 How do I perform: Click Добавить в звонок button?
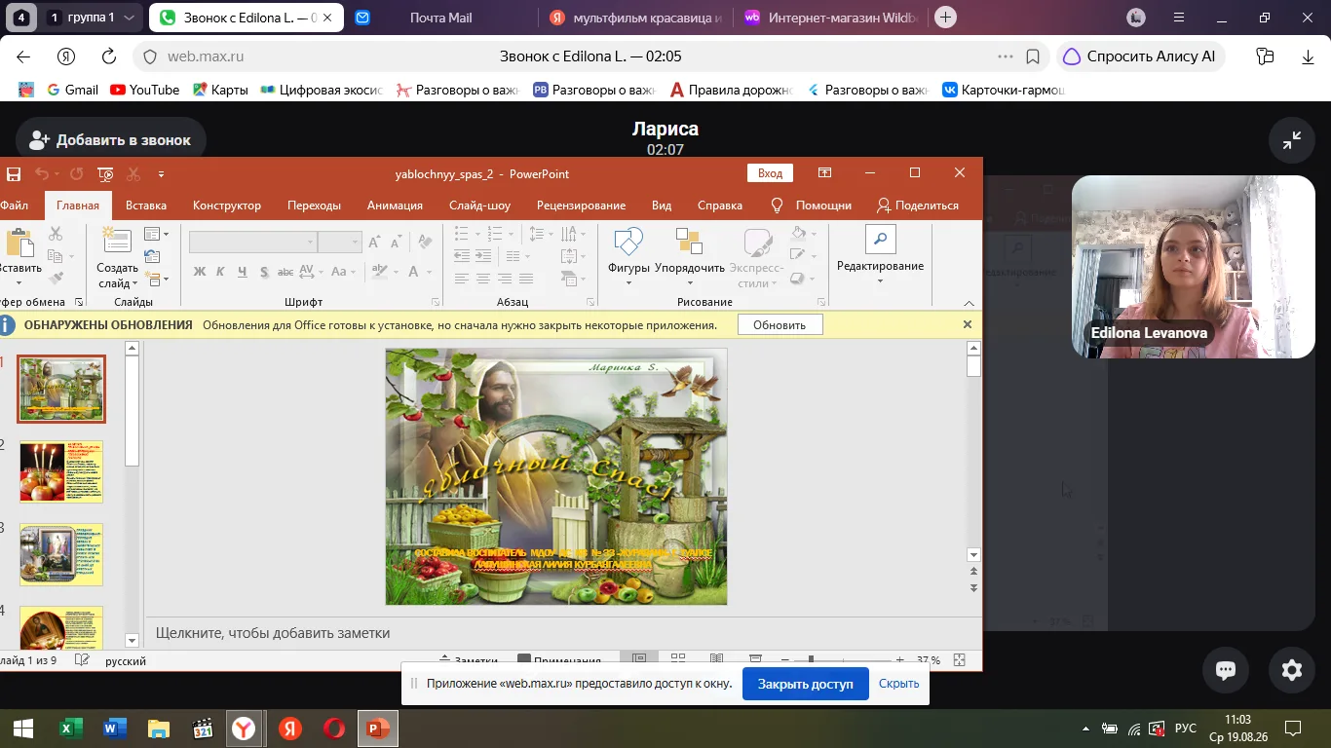[110, 140]
